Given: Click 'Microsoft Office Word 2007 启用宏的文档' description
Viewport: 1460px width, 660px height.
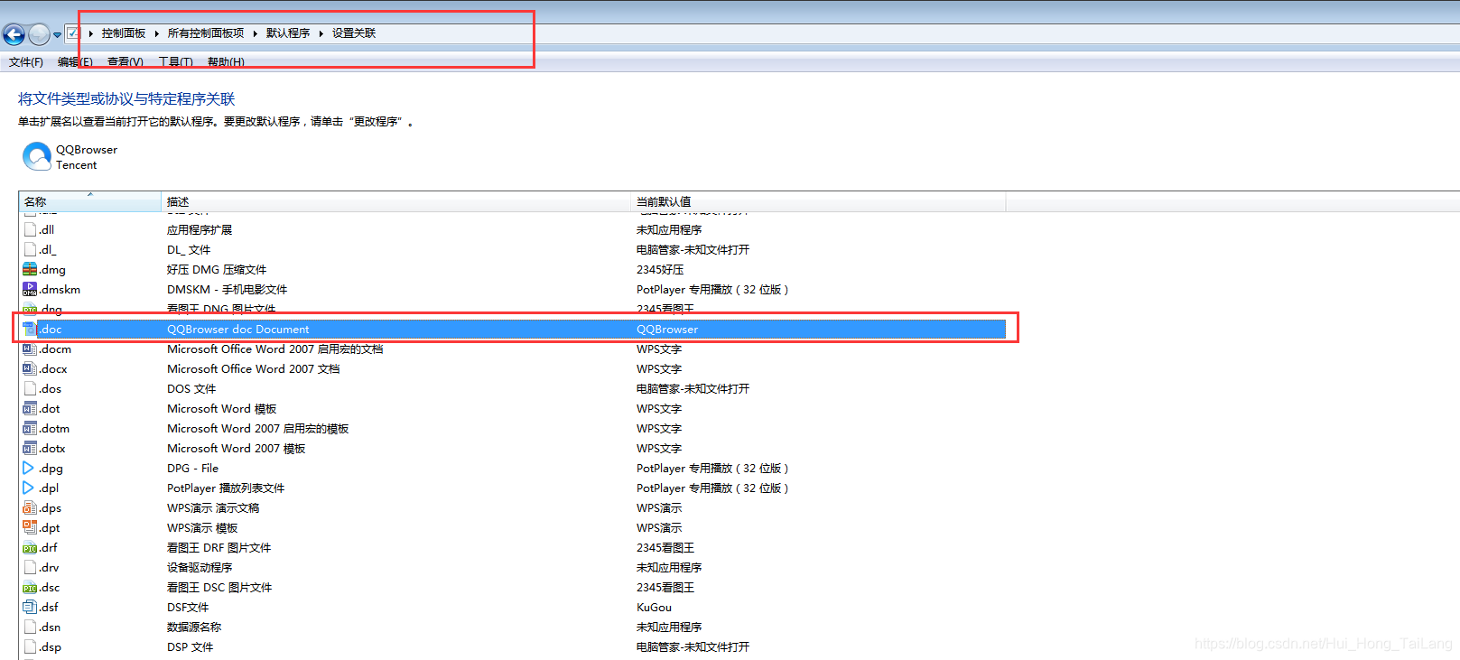Looking at the screenshot, I should (275, 349).
